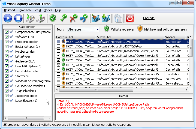The height and width of the screenshot is (129, 196).
Task: Select the Helpbestanden category
Action: [x=25, y=51]
